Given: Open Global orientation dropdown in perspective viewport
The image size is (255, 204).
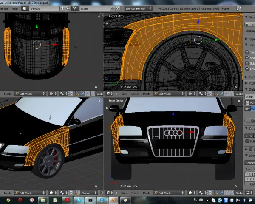Looking at the screenshot, I should pyautogui.click(x=87, y=193).
